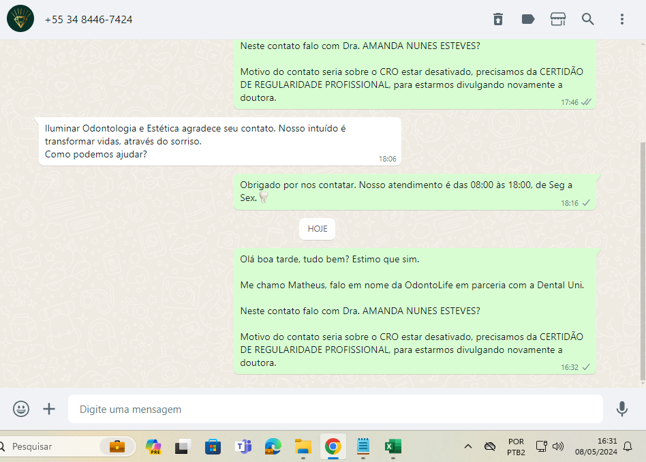Open Copilot from the taskbar

tap(153, 446)
